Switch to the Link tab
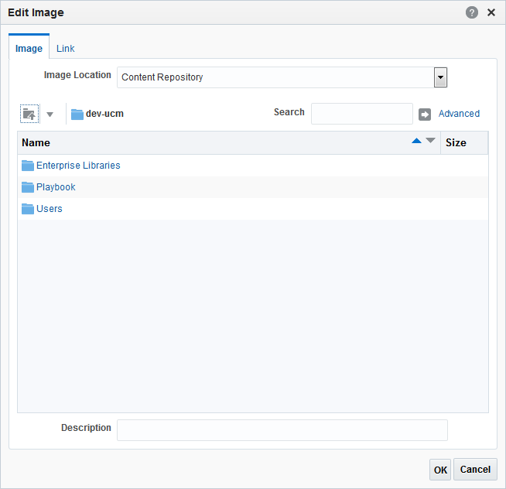506x489 pixels. (x=66, y=49)
